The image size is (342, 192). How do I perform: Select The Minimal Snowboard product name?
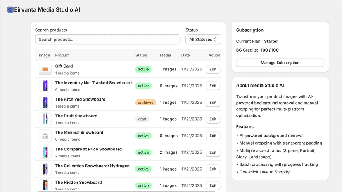tap(79, 133)
